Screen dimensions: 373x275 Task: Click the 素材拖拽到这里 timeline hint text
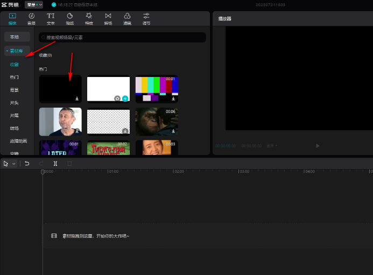(96, 236)
